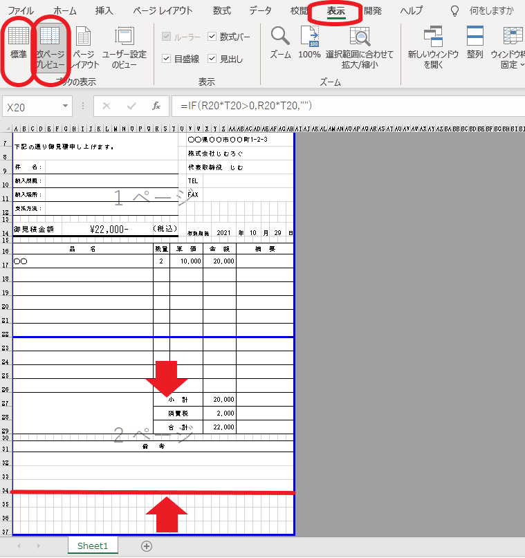Click the insert function fx button
525x558 pixels.
tap(156, 106)
